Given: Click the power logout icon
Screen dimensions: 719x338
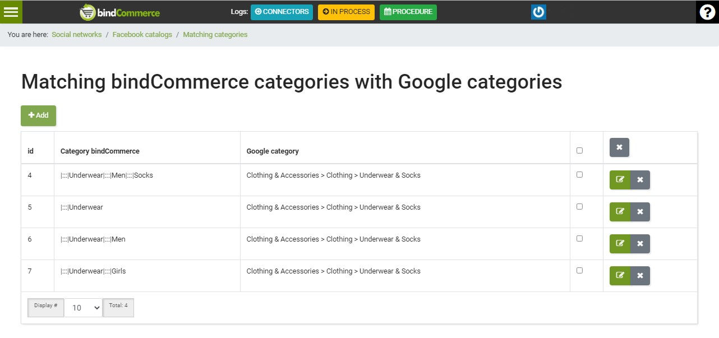Looking at the screenshot, I should (538, 12).
